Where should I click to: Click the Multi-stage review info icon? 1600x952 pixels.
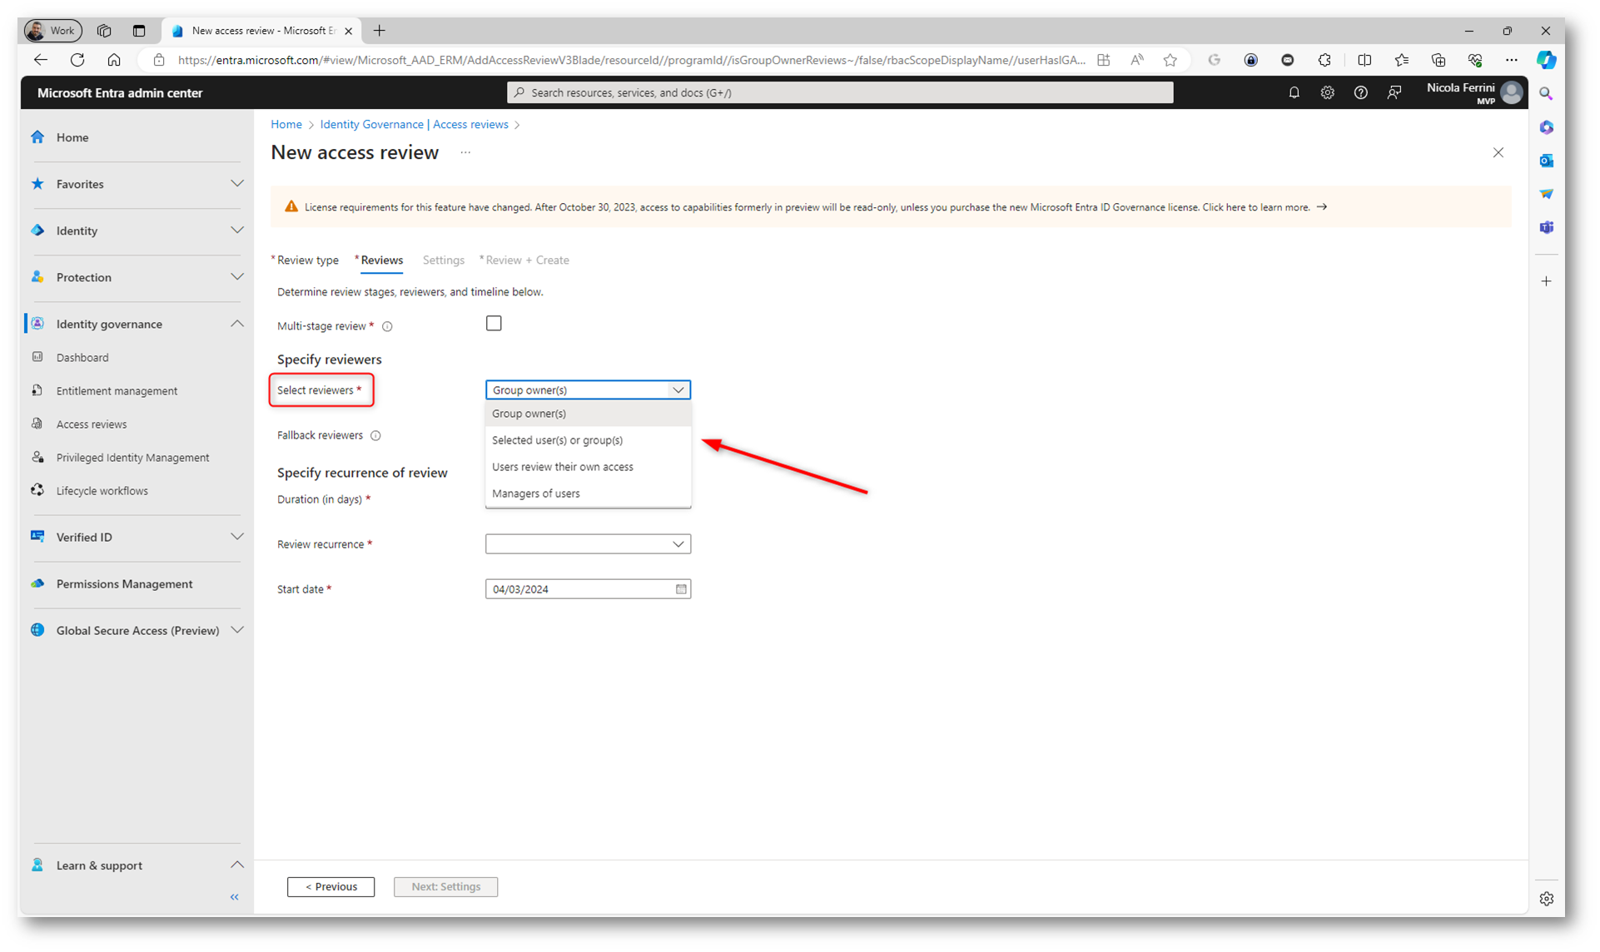pos(387,326)
